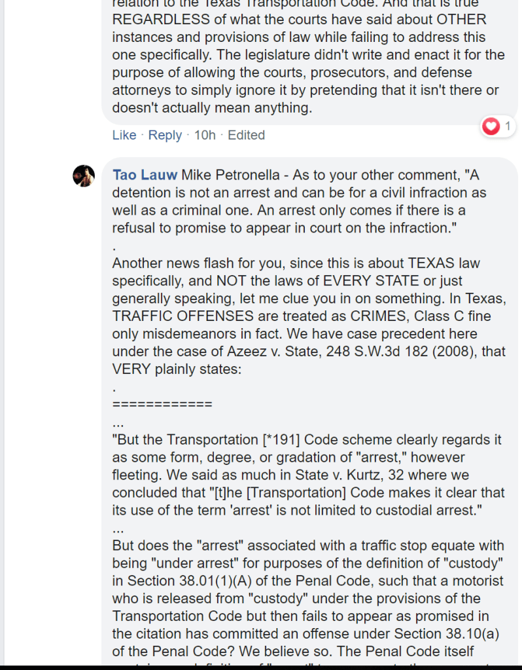Open Tao Lauw's profile by clicking his name

click(x=144, y=175)
